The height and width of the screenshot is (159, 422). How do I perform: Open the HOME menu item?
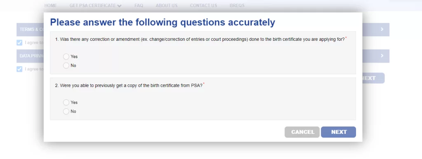coord(51,5)
